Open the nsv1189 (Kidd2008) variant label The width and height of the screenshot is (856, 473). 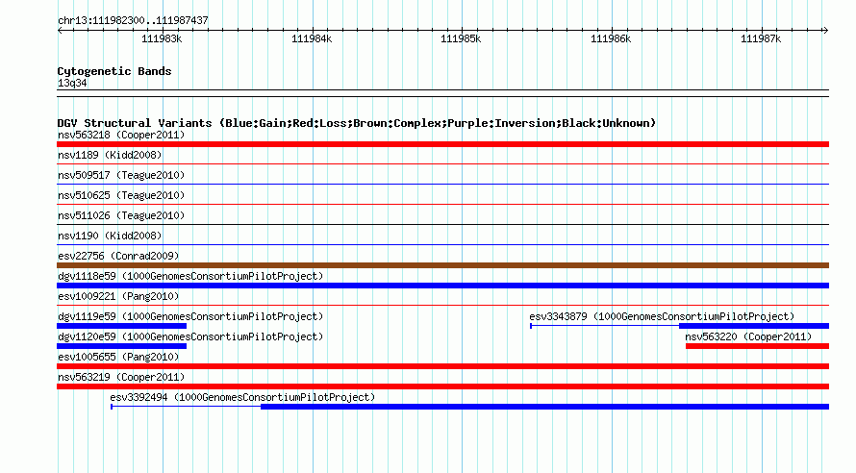pos(110,155)
